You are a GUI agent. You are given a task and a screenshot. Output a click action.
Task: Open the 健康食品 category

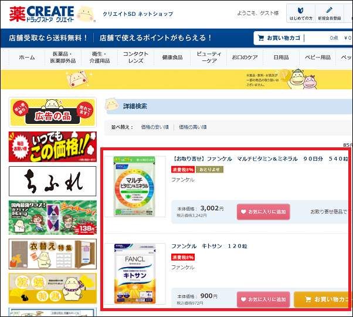pyautogui.click(x=172, y=58)
